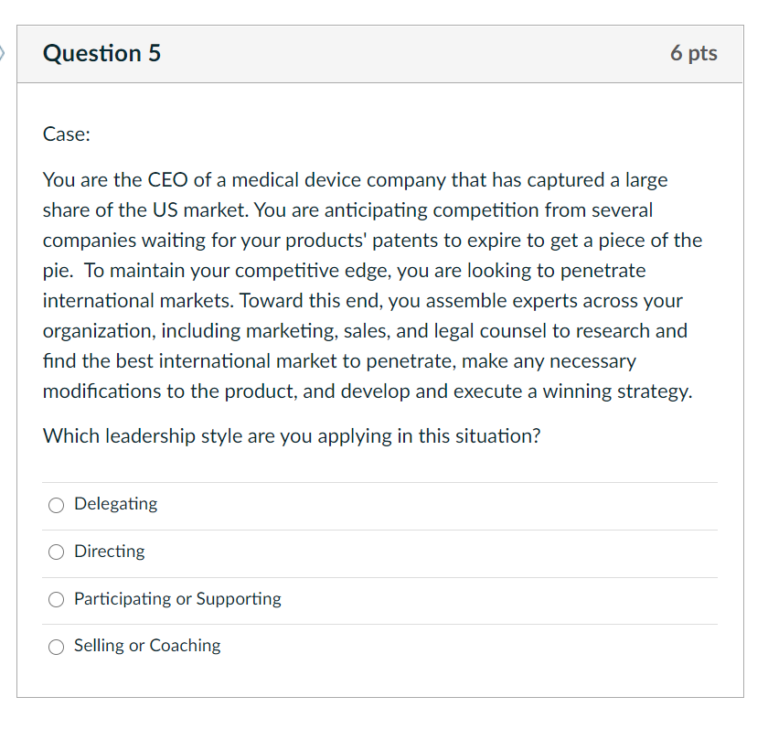Click the left-edge chevron arrow

pos(4,53)
